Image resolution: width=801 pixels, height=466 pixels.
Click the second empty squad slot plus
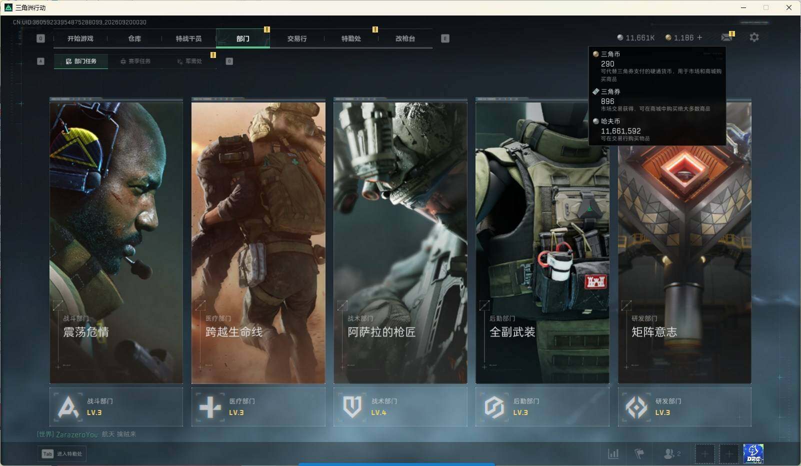(x=729, y=454)
